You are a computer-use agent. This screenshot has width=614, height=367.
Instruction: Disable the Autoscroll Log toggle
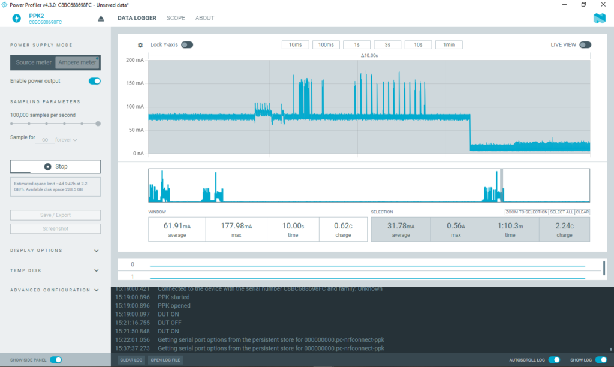555,360
